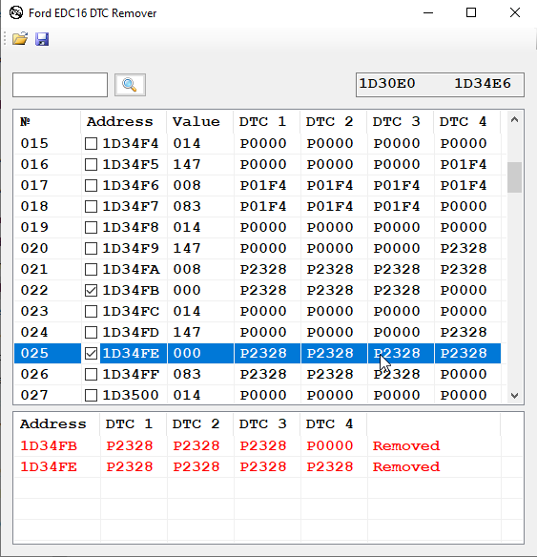Enable the checkbox for address 1D34FA
This screenshot has width=537, height=557.
[x=91, y=269]
